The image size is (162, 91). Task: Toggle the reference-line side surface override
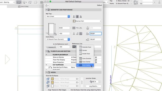pos(48,79)
